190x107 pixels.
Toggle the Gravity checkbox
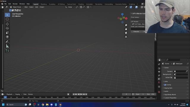click(x=165, y=85)
